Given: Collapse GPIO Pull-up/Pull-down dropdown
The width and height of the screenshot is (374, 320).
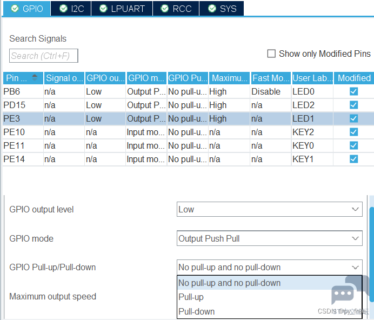Looking at the screenshot, I should 270,267.
